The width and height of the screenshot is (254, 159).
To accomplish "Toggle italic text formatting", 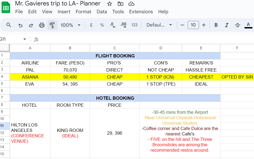I will (227, 25).
